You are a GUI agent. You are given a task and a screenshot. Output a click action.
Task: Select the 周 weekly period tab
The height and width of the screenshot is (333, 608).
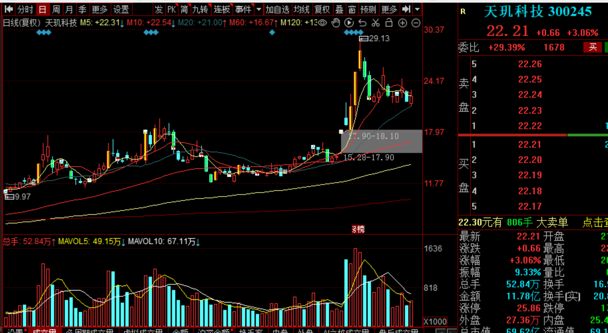56,9
